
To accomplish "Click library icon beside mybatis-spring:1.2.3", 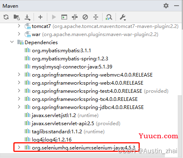I will click(x=27, y=58).
